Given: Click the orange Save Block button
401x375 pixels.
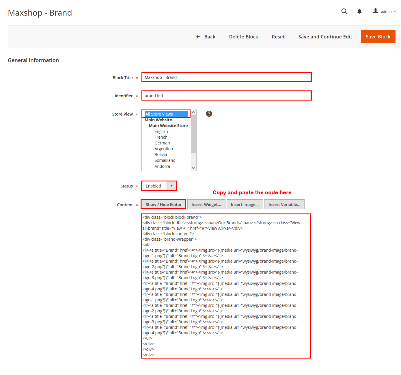Looking at the screenshot, I should (378, 37).
